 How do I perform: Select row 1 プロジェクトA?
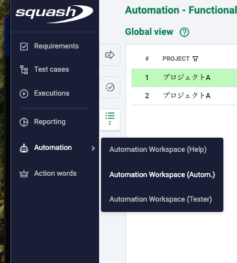pos(184,78)
